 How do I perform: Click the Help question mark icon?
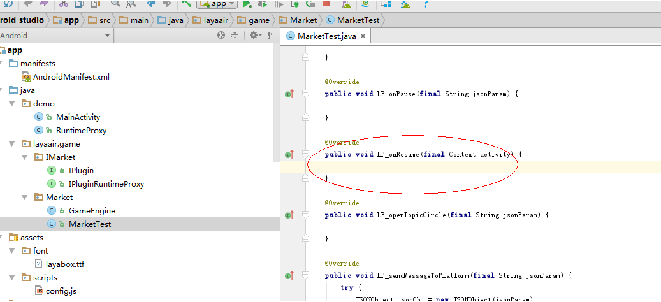426,4
